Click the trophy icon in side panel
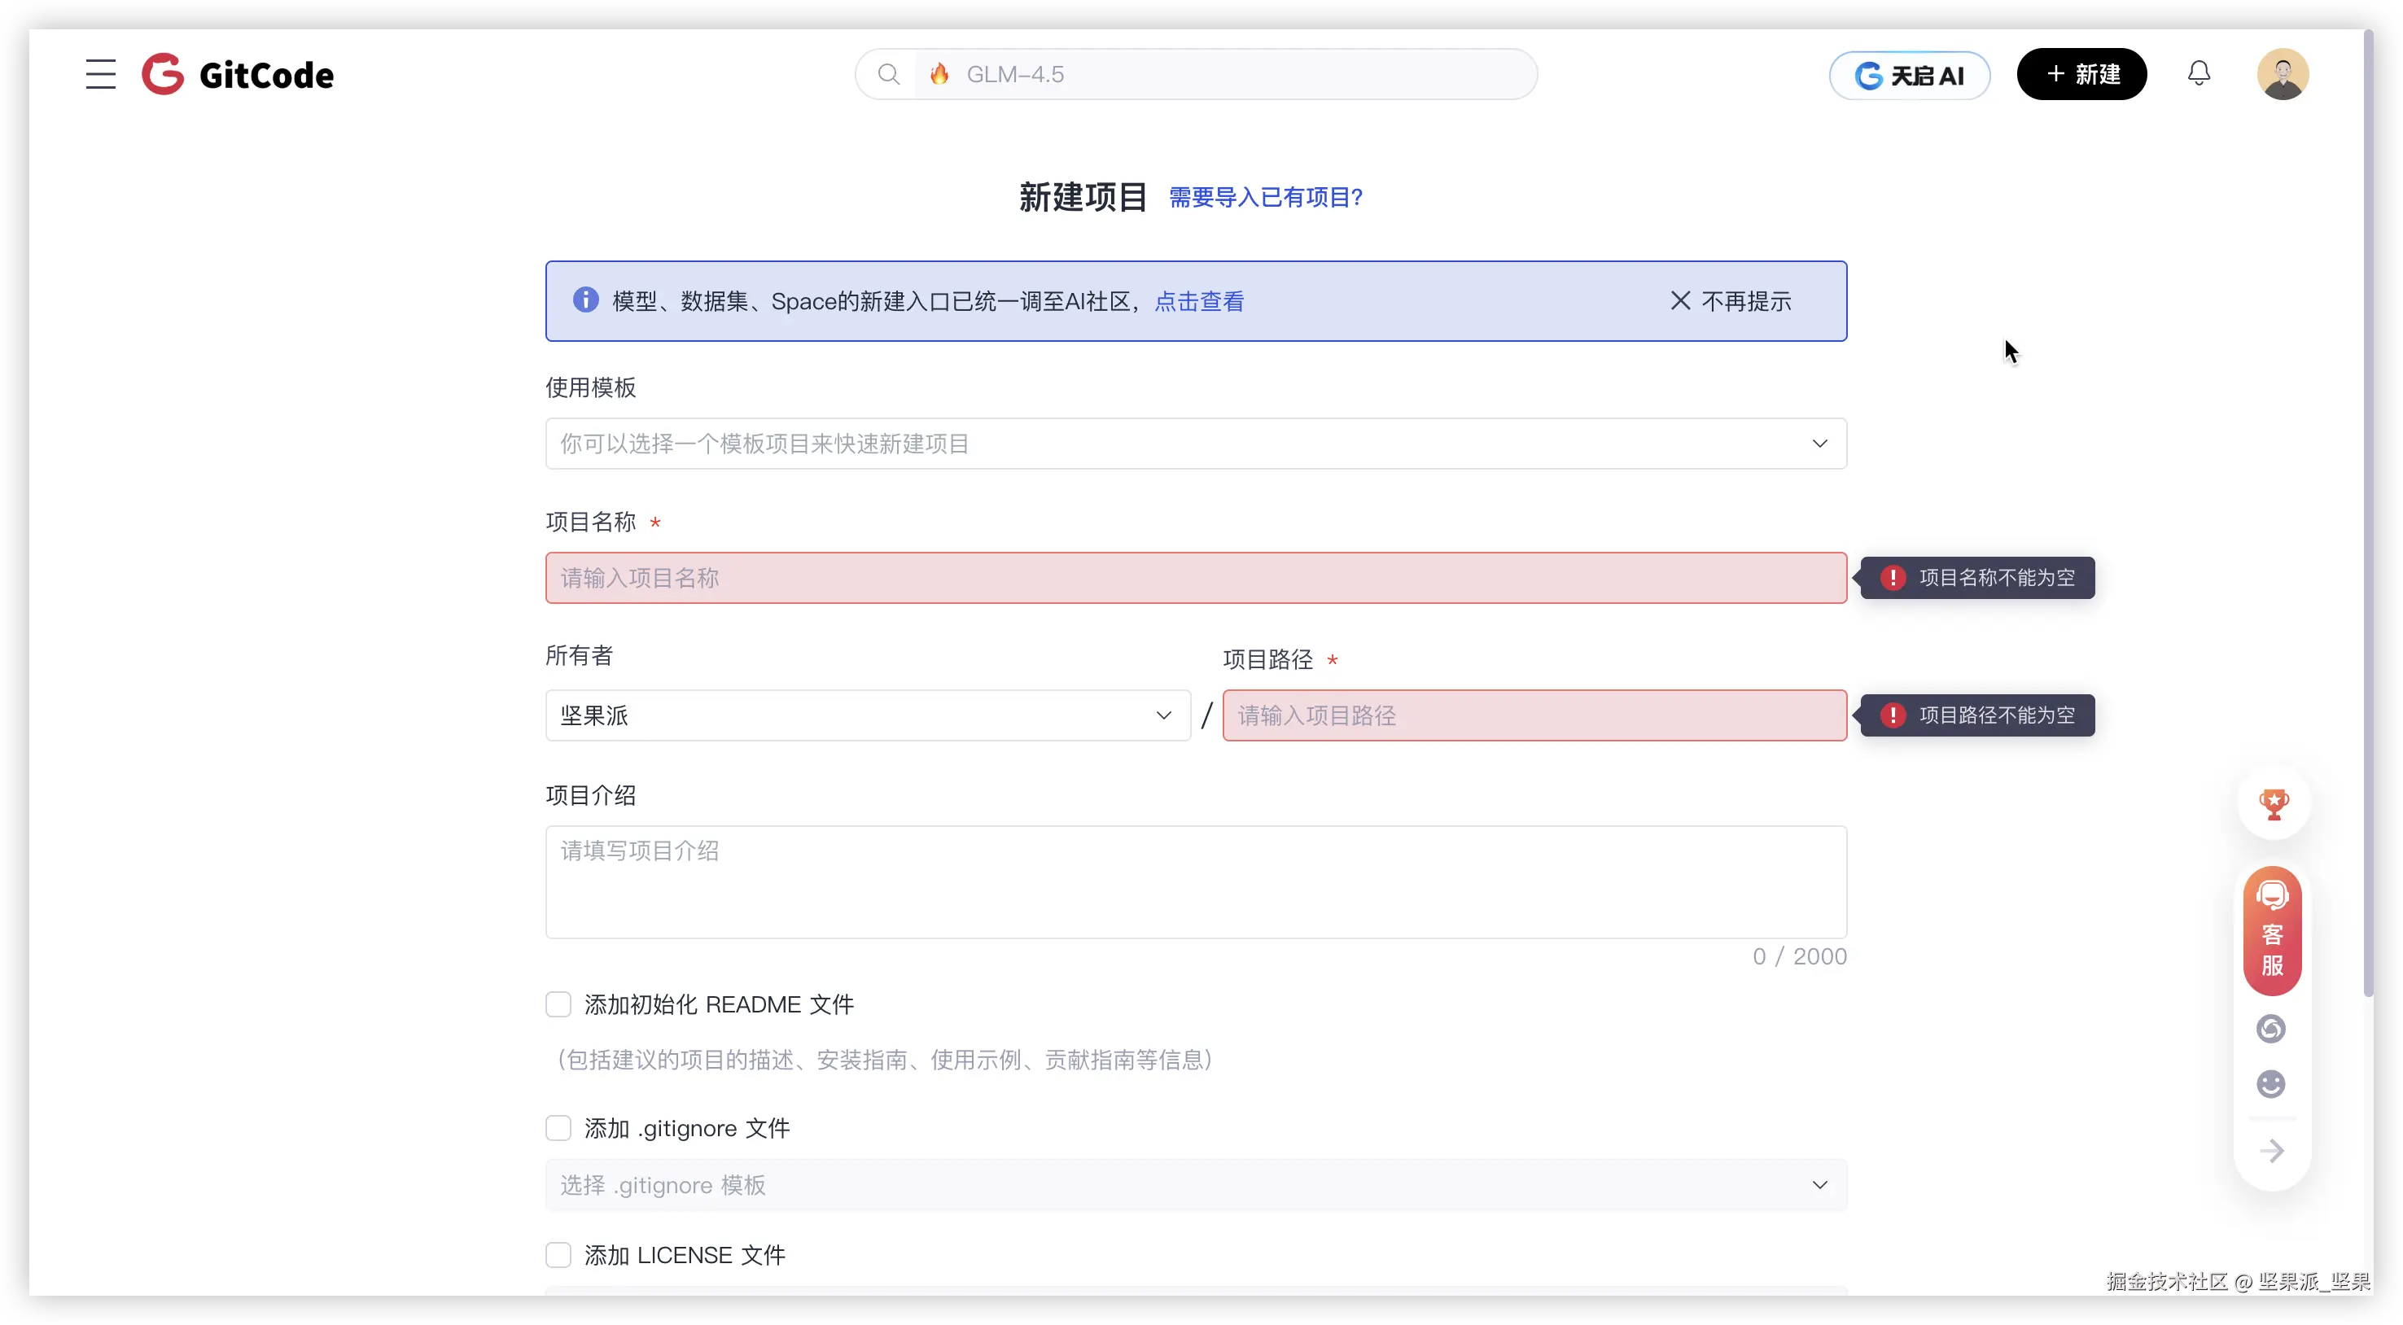 (2274, 804)
